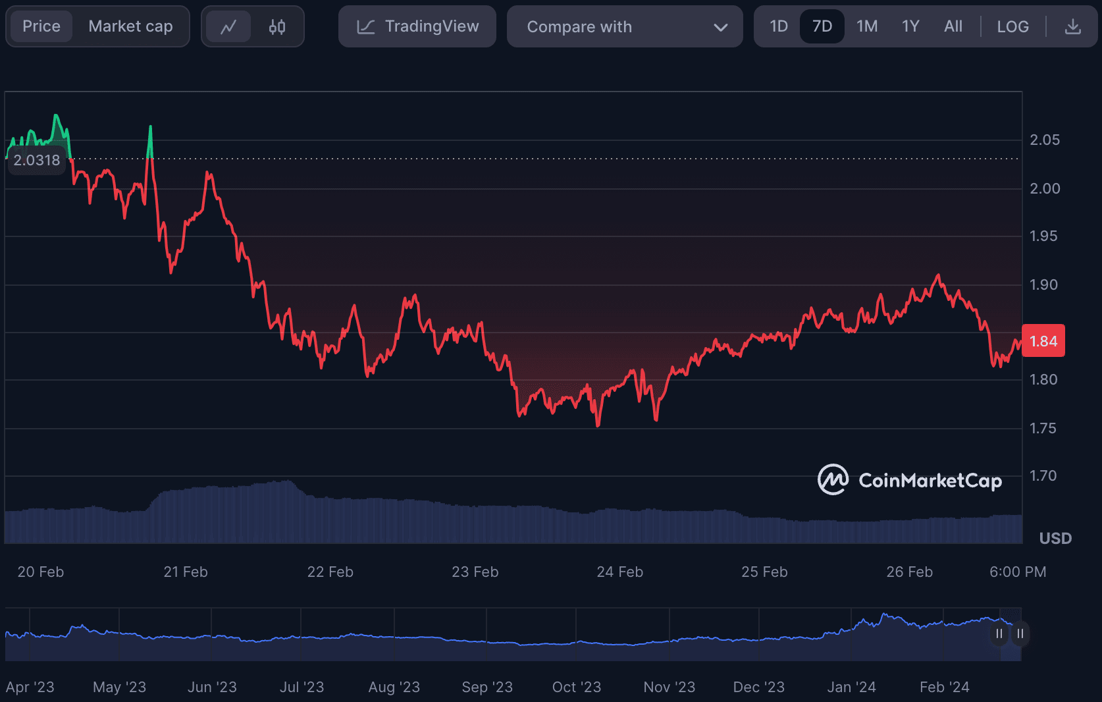The height and width of the screenshot is (702, 1102).
Task: Click the 1.95 price axis label
Action: [1043, 236]
